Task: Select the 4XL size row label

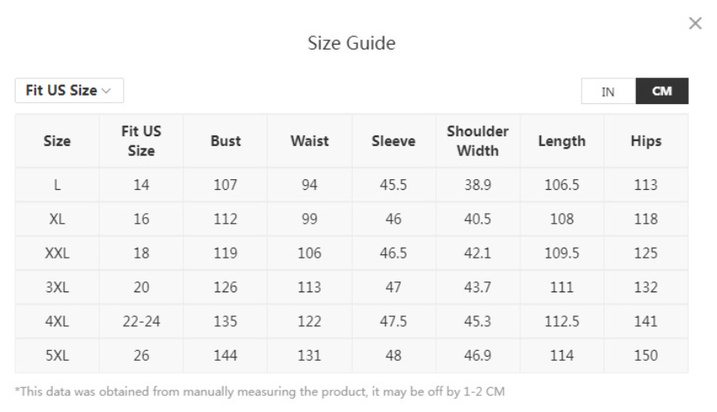Action: pyautogui.click(x=57, y=321)
